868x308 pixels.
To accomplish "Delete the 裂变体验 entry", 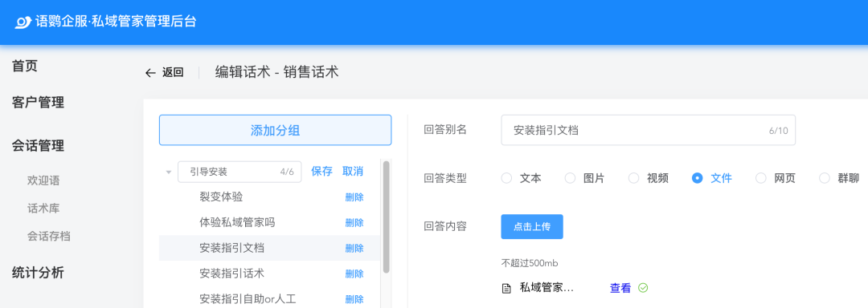I will coord(354,197).
